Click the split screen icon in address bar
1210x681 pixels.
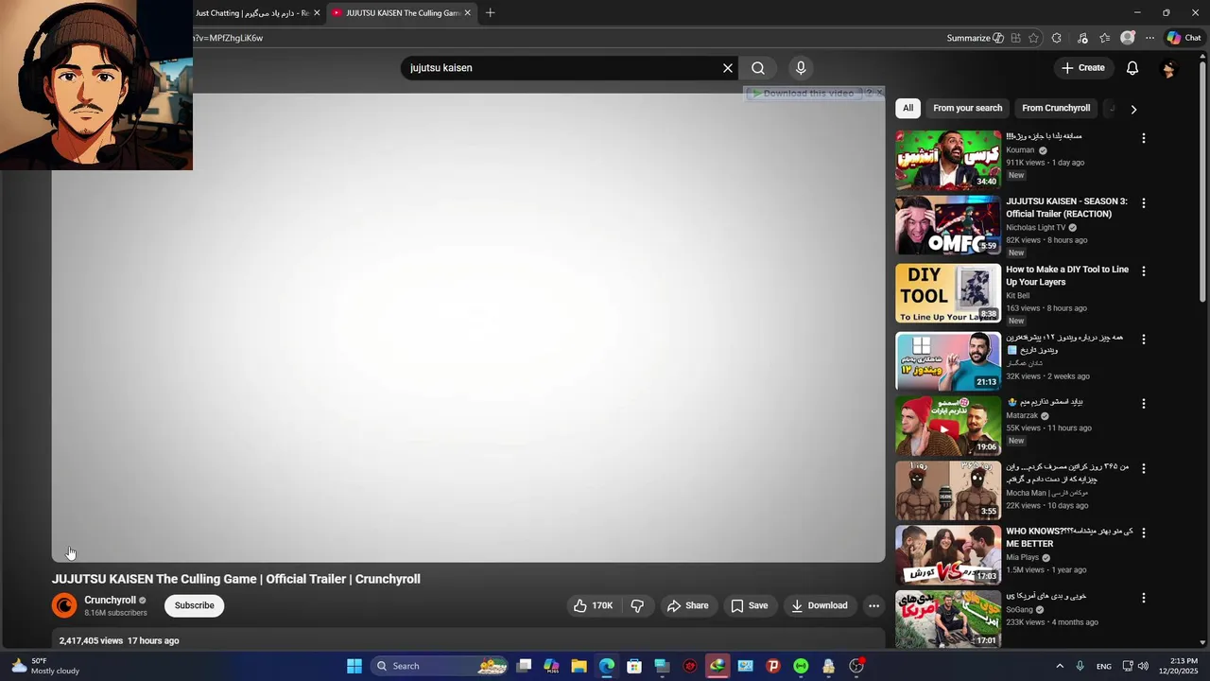tap(1015, 38)
